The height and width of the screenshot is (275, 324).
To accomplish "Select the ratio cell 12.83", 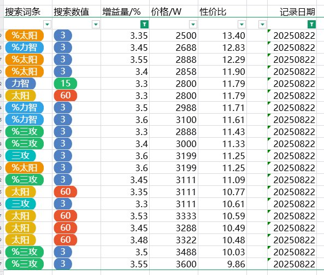I will 222,48.
